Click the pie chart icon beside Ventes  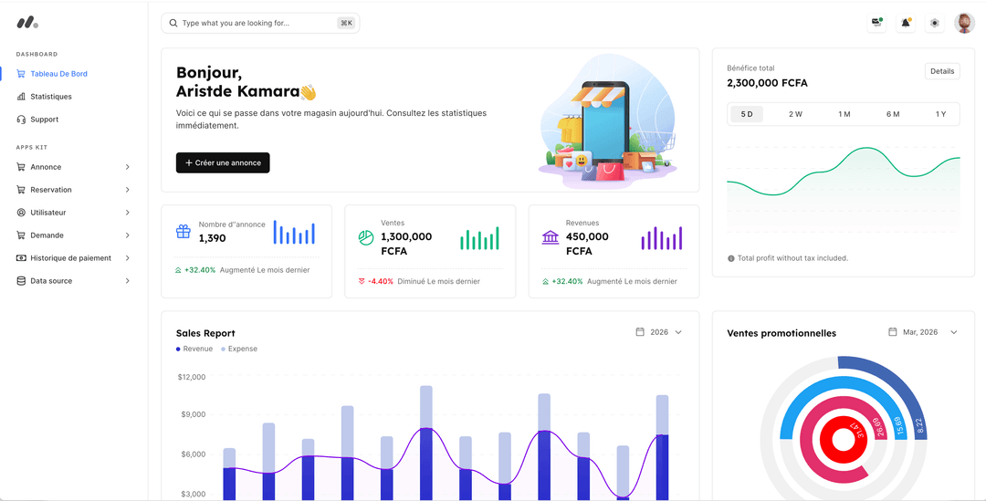click(366, 237)
